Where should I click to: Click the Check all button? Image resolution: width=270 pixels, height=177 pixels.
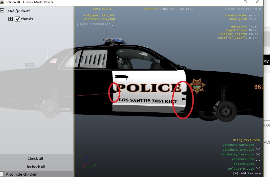click(35, 159)
